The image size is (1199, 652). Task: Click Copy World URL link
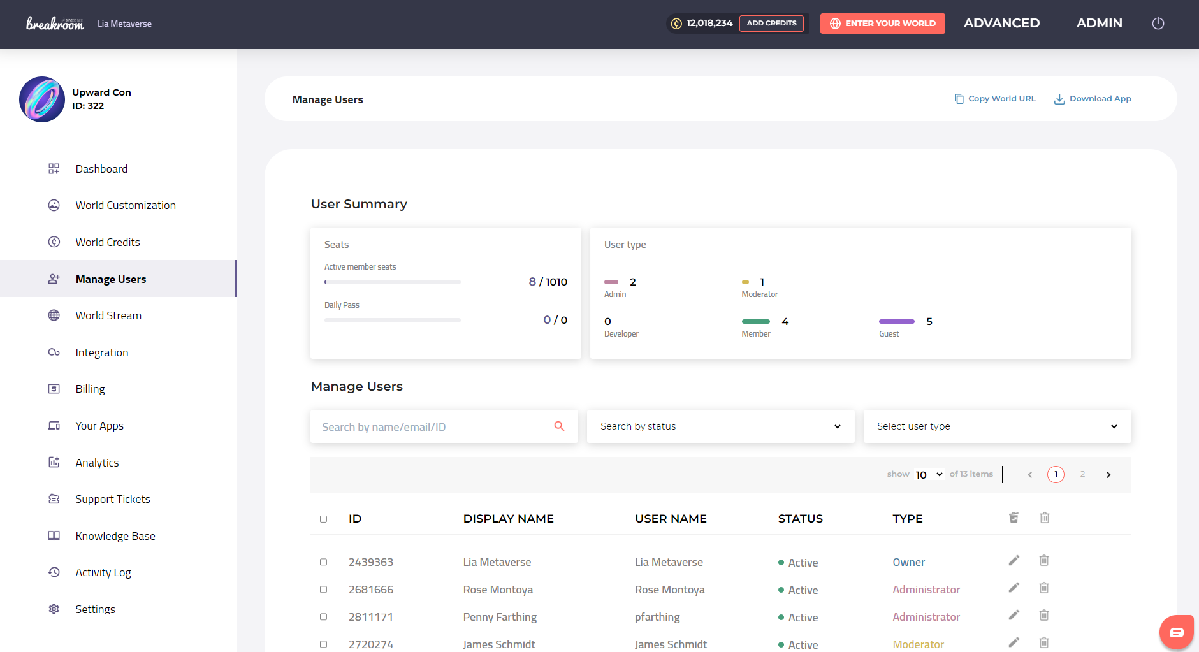995,99
